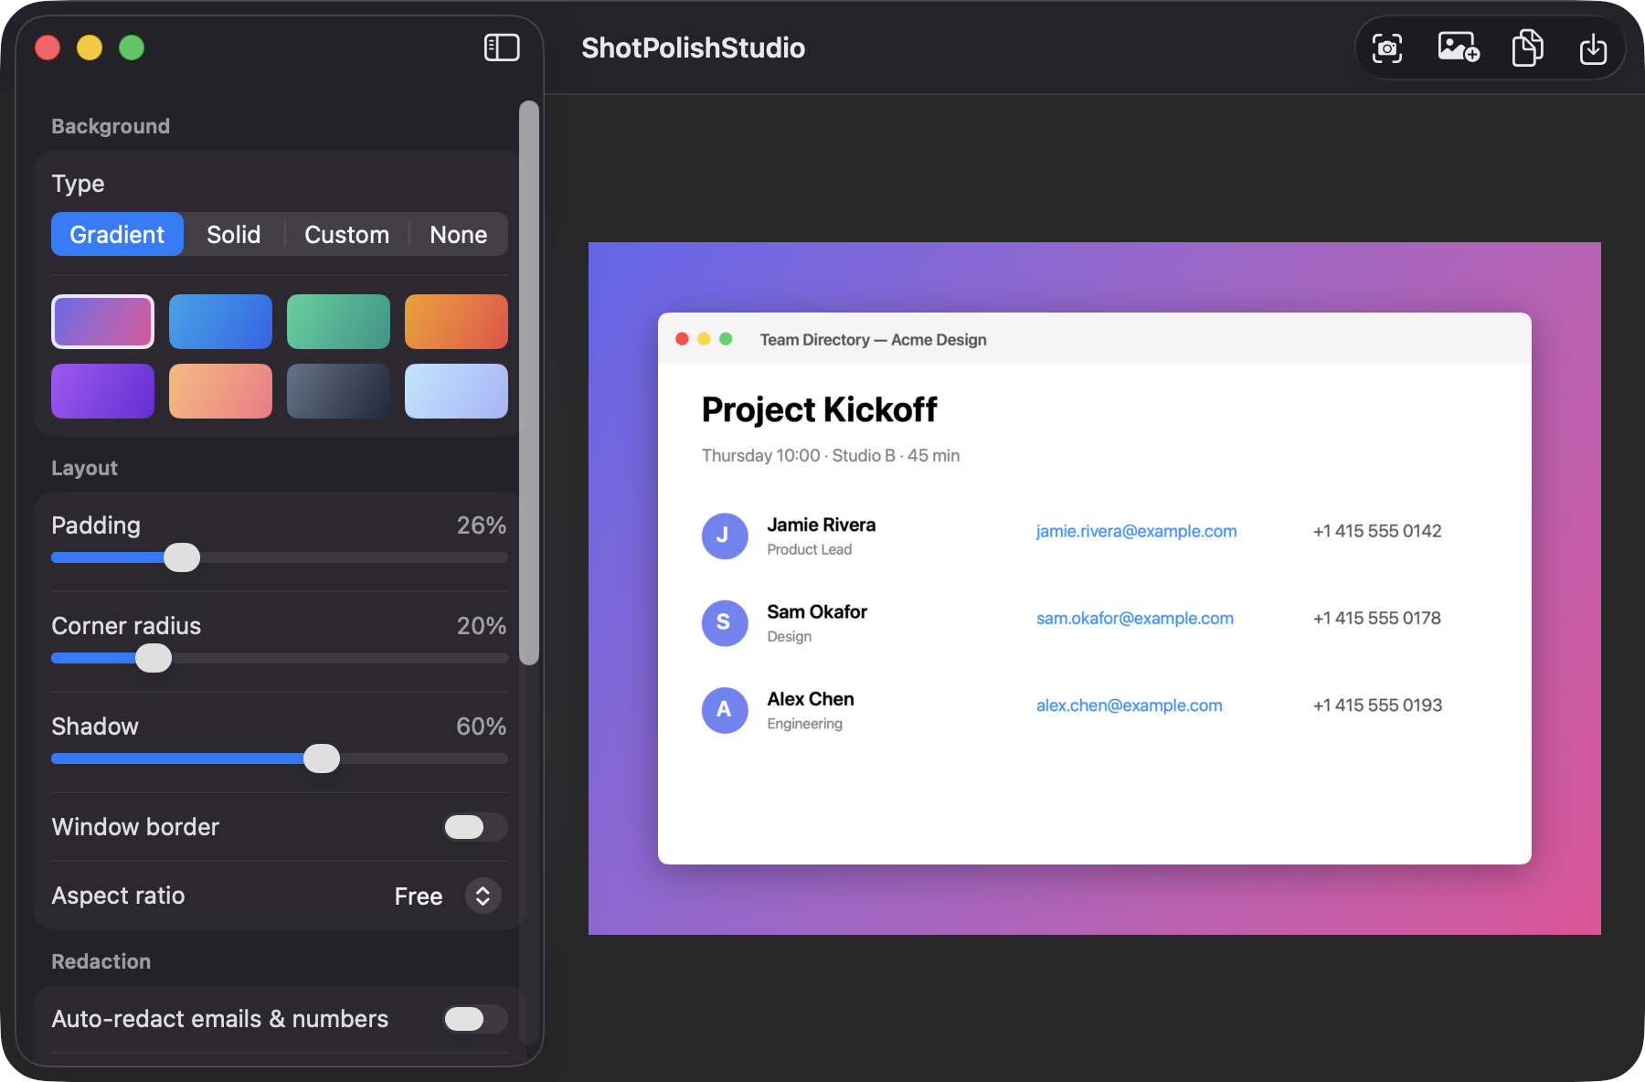Click sam.okafor@example.com email link

point(1134,618)
